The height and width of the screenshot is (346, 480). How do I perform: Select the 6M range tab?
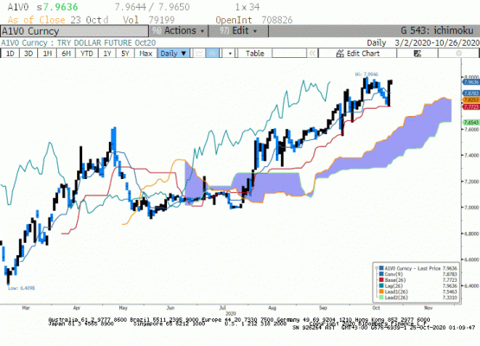[66, 54]
